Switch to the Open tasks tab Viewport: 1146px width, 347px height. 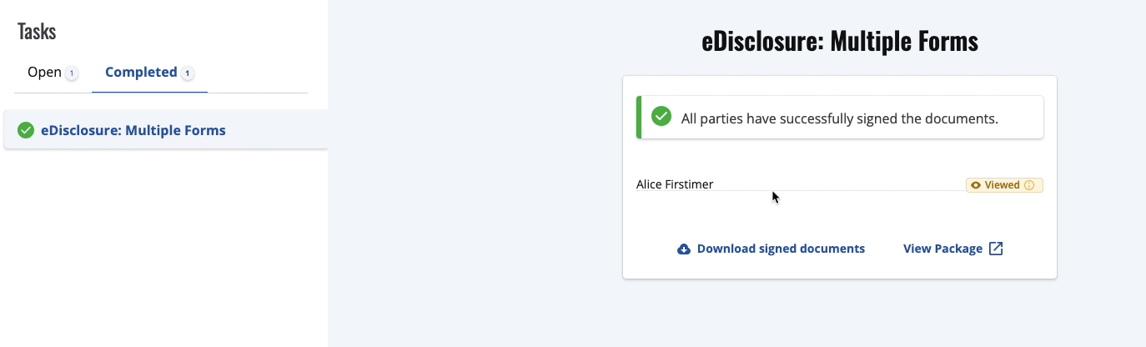coord(44,73)
